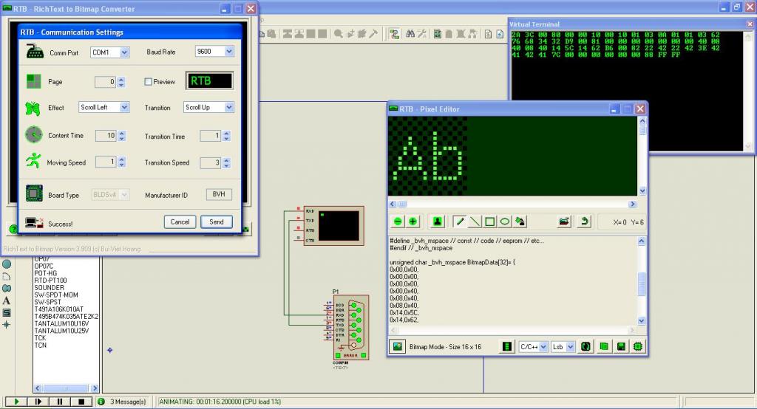Viewport: 757px width, 409px height.
Task: Click the Content Time value field
Action: click(x=106, y=136)
